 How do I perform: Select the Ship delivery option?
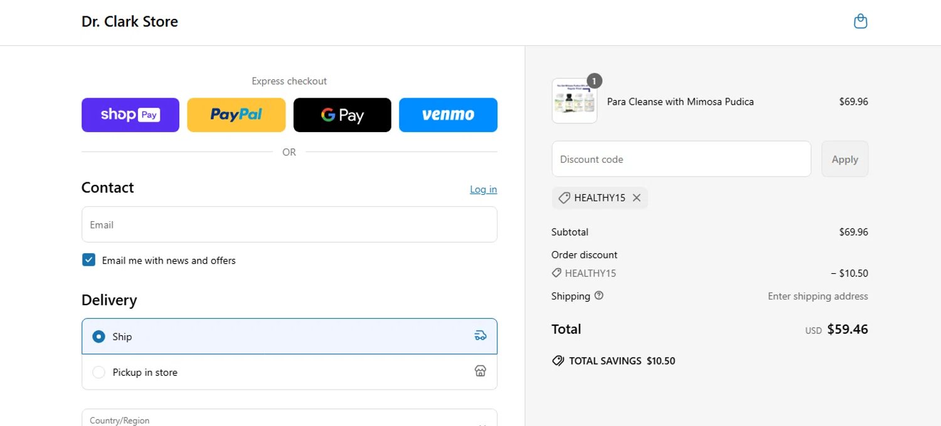tap(289, 336)
